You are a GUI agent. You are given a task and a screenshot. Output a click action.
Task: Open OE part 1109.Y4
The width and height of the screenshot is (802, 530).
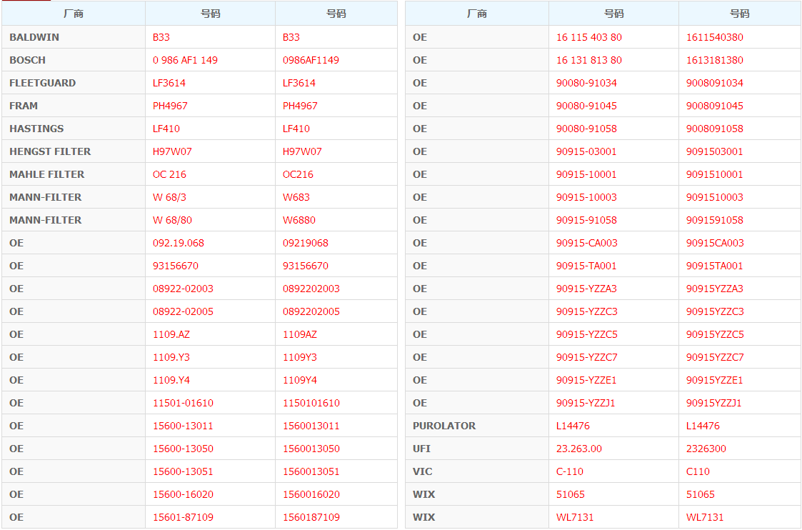pyautogui.click(x=171, y=380)
